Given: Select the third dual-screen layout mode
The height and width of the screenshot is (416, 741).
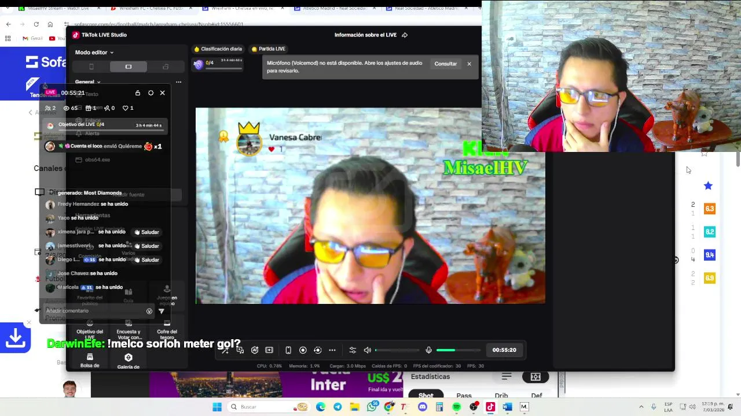Looking at the screenshot, I should pos(166,66).
